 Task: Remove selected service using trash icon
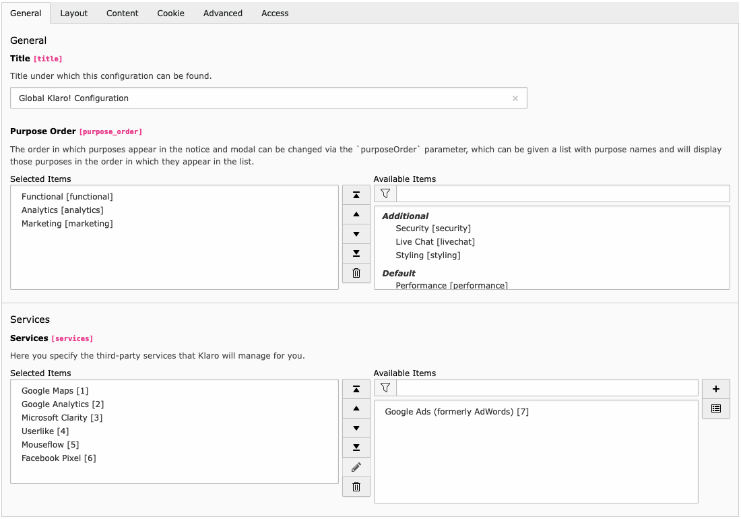click(356, 487)
